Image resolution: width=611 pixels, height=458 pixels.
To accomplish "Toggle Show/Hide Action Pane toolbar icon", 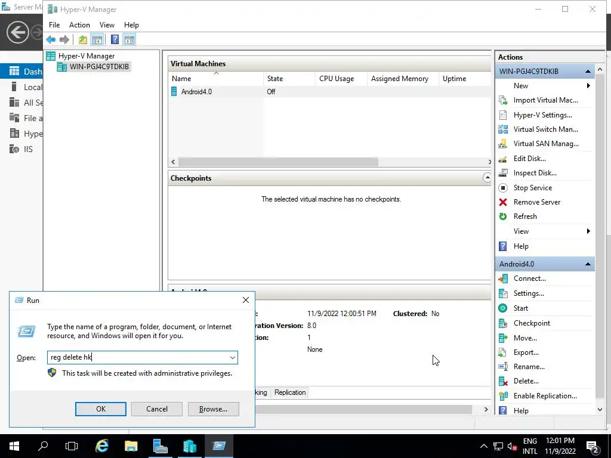I will [x=129, y=39].
